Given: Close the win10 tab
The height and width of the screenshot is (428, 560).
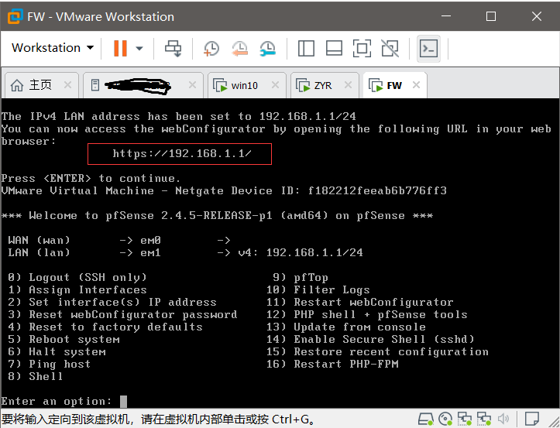Looking at the screenshot, I should pos(275,85).
